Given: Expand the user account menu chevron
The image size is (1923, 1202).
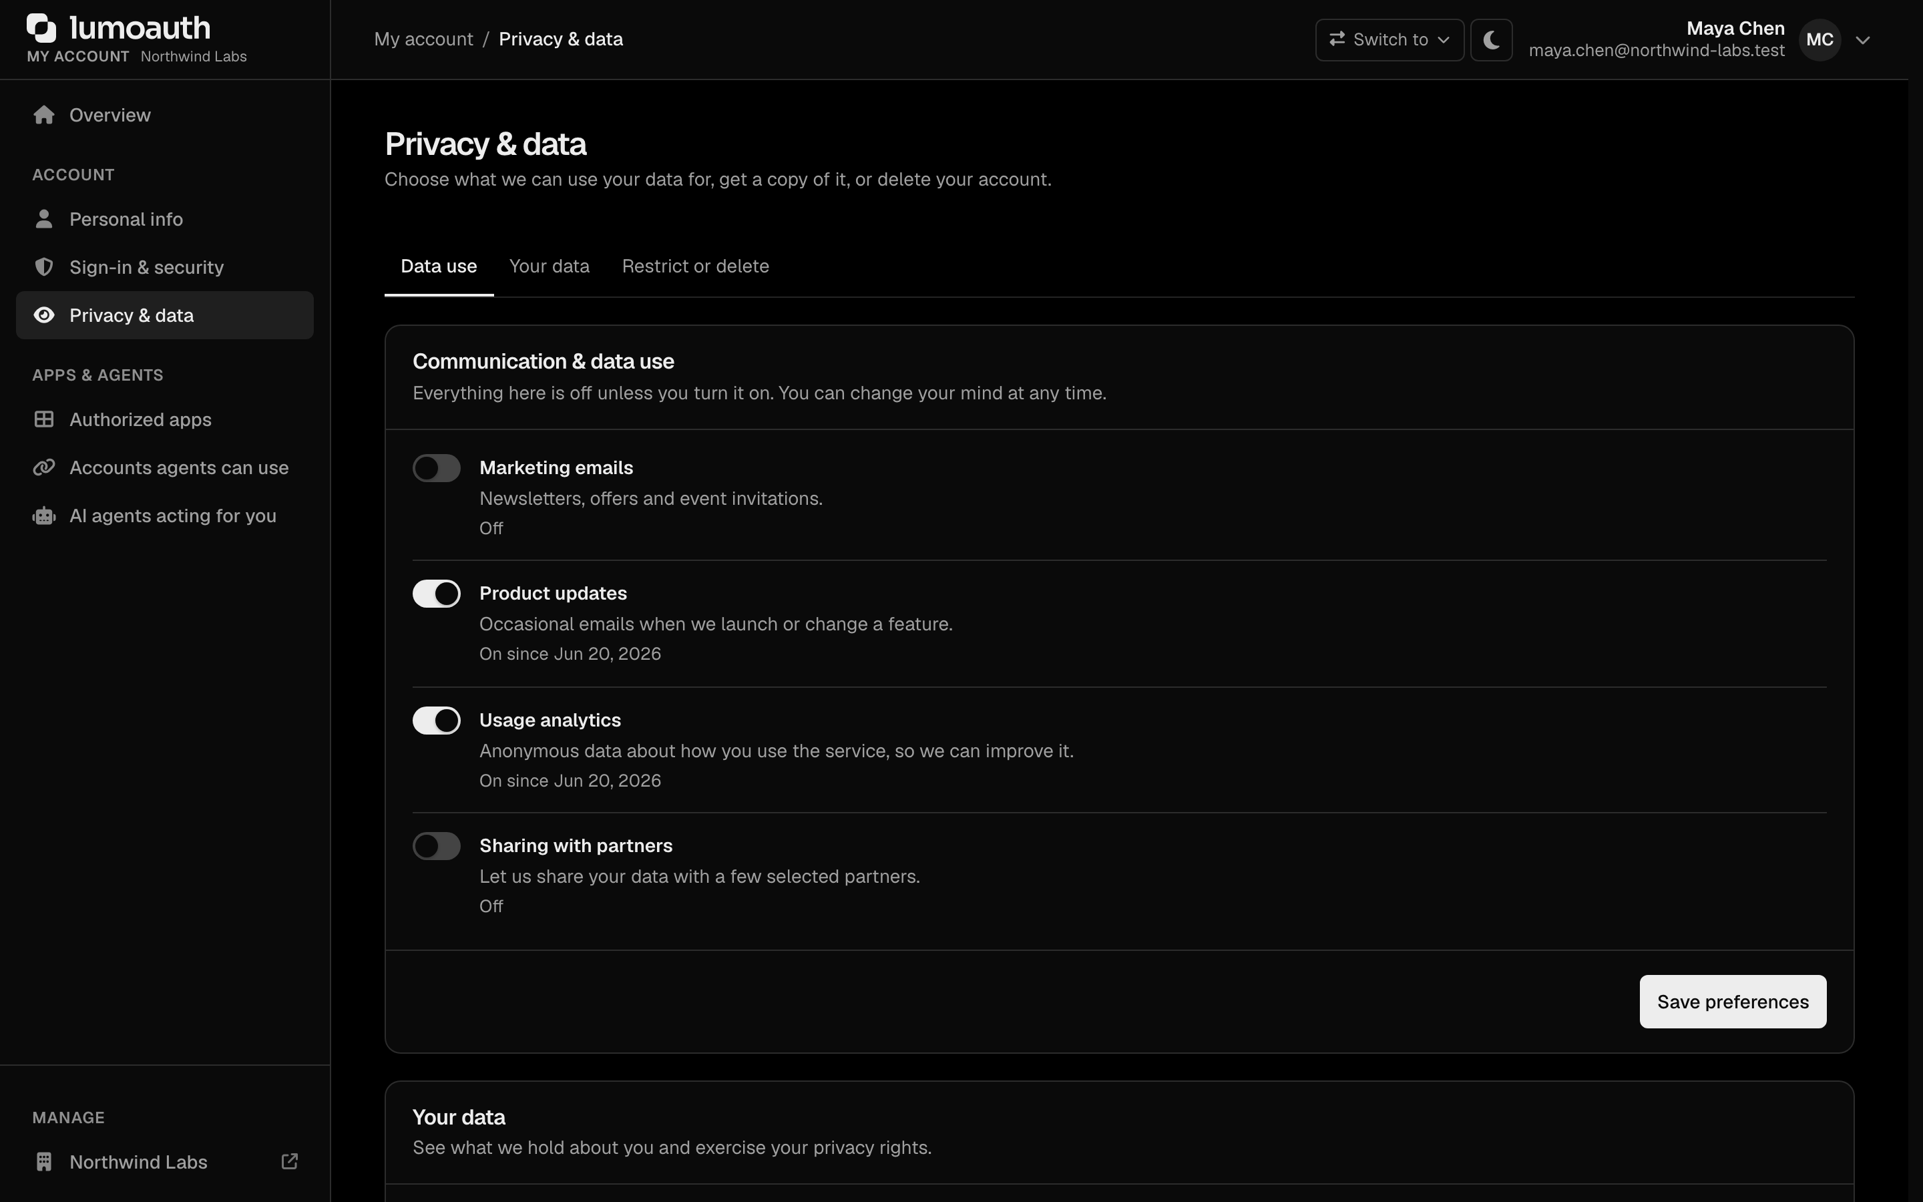Looking at the screenshot, I should 1863,40.
